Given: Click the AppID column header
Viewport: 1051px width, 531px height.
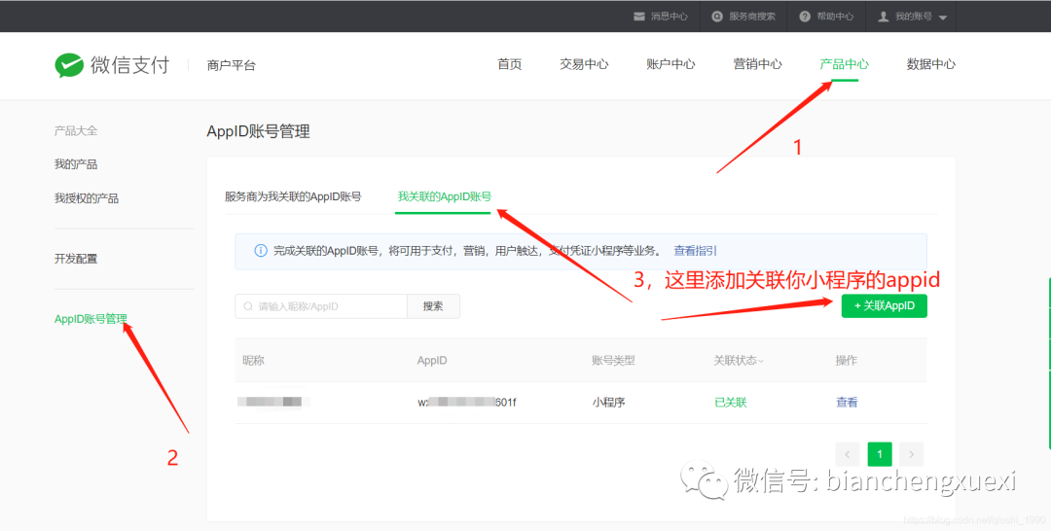Looking at the screenshot, I should [x=432, y=360].
